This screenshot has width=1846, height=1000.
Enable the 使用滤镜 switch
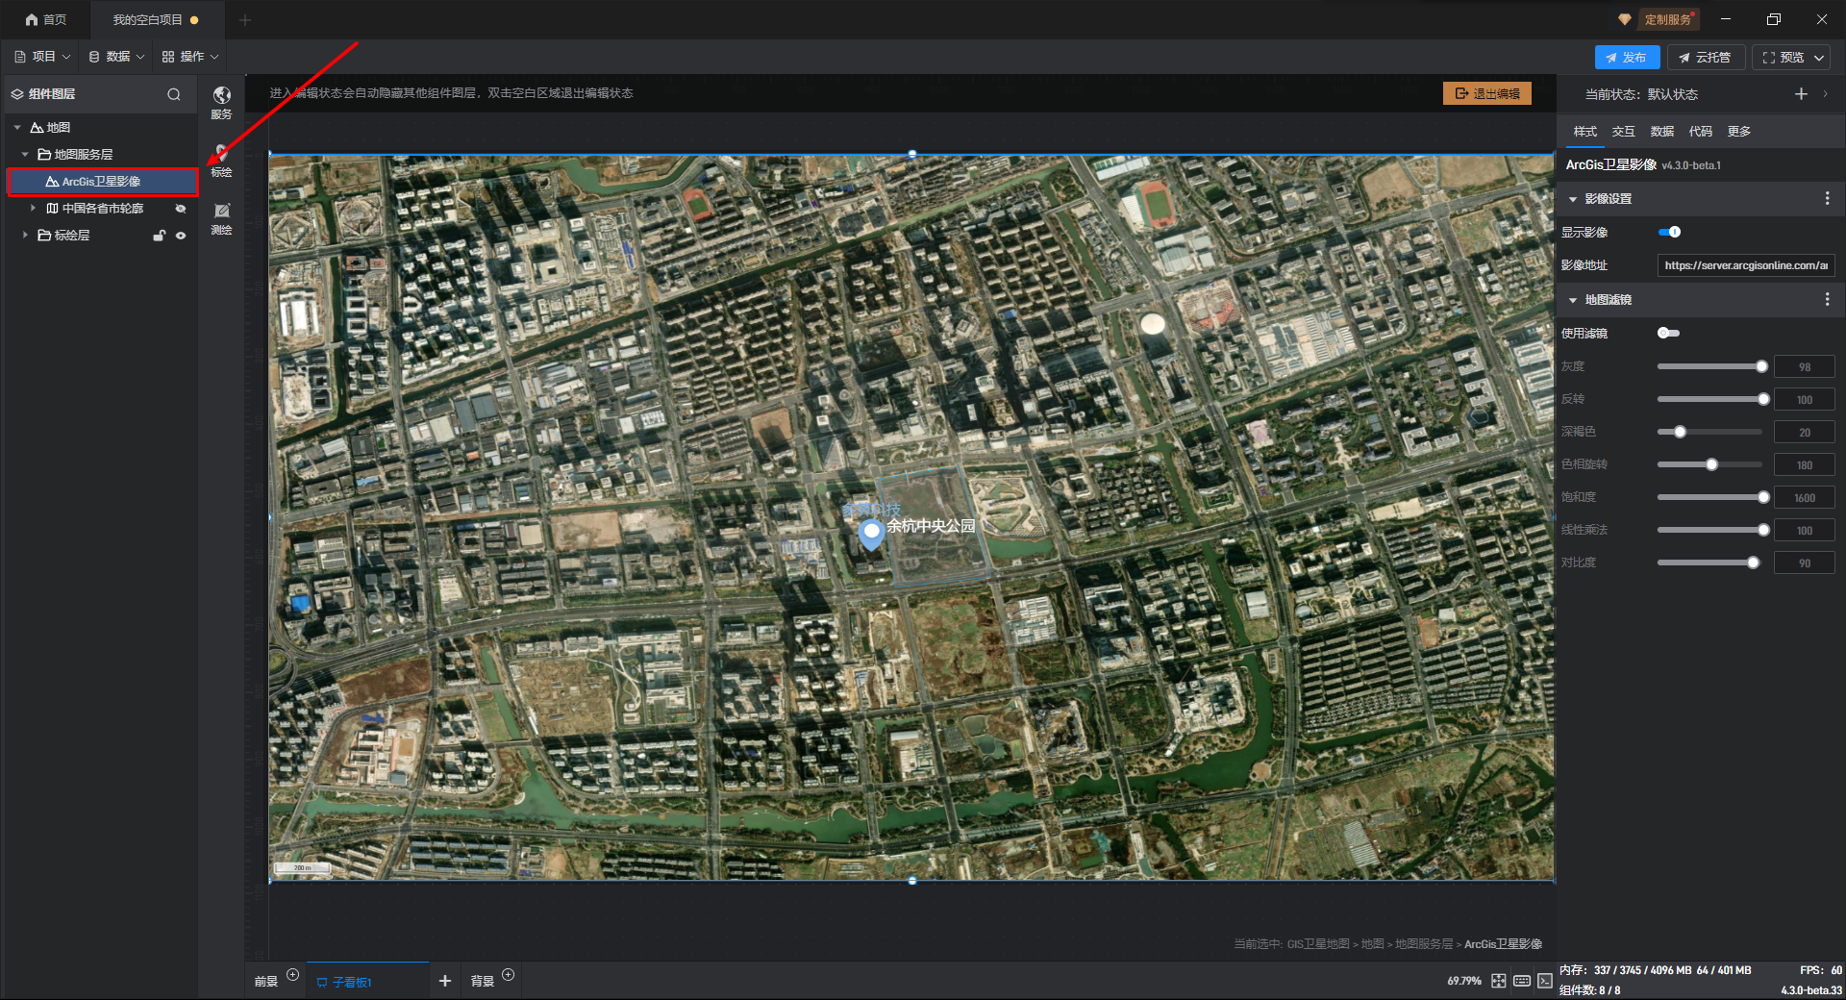1669,333
